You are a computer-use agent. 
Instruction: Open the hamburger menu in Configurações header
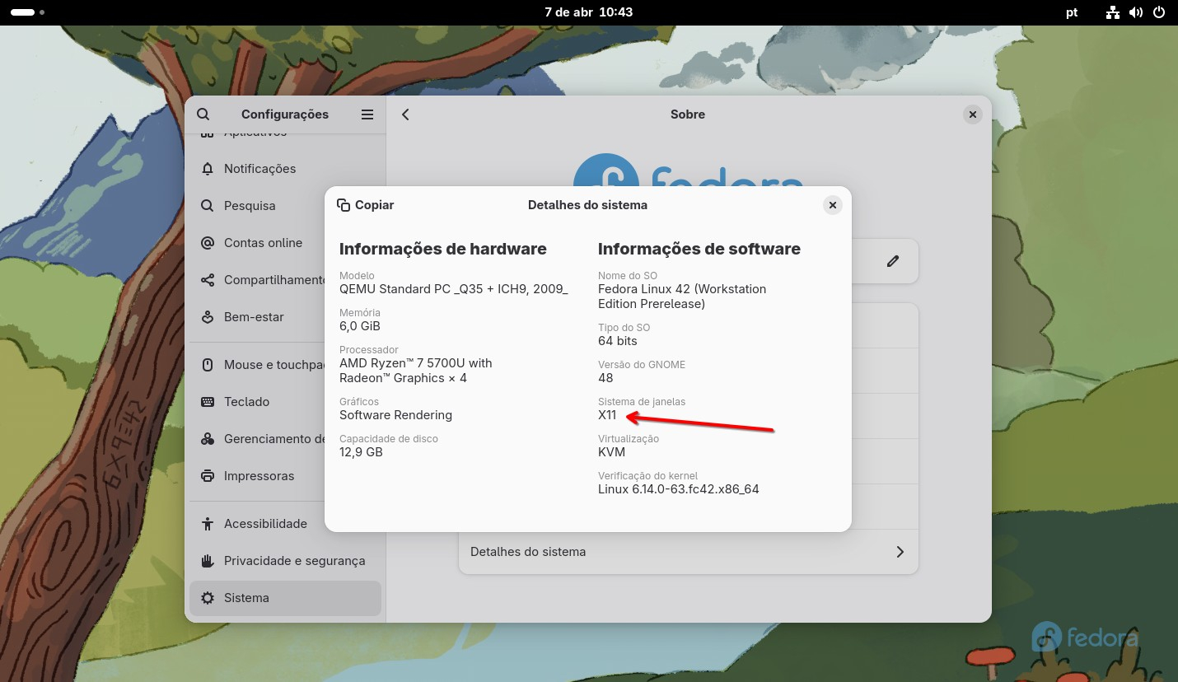click(x=367, y=114)
